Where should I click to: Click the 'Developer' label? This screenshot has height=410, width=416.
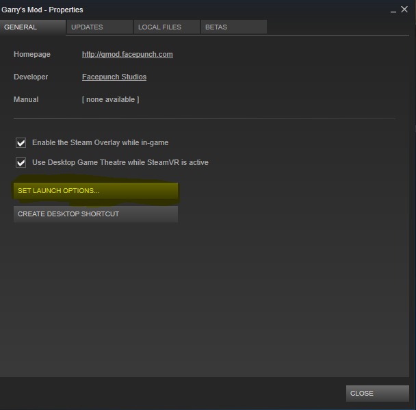click(x=31, y=77)
